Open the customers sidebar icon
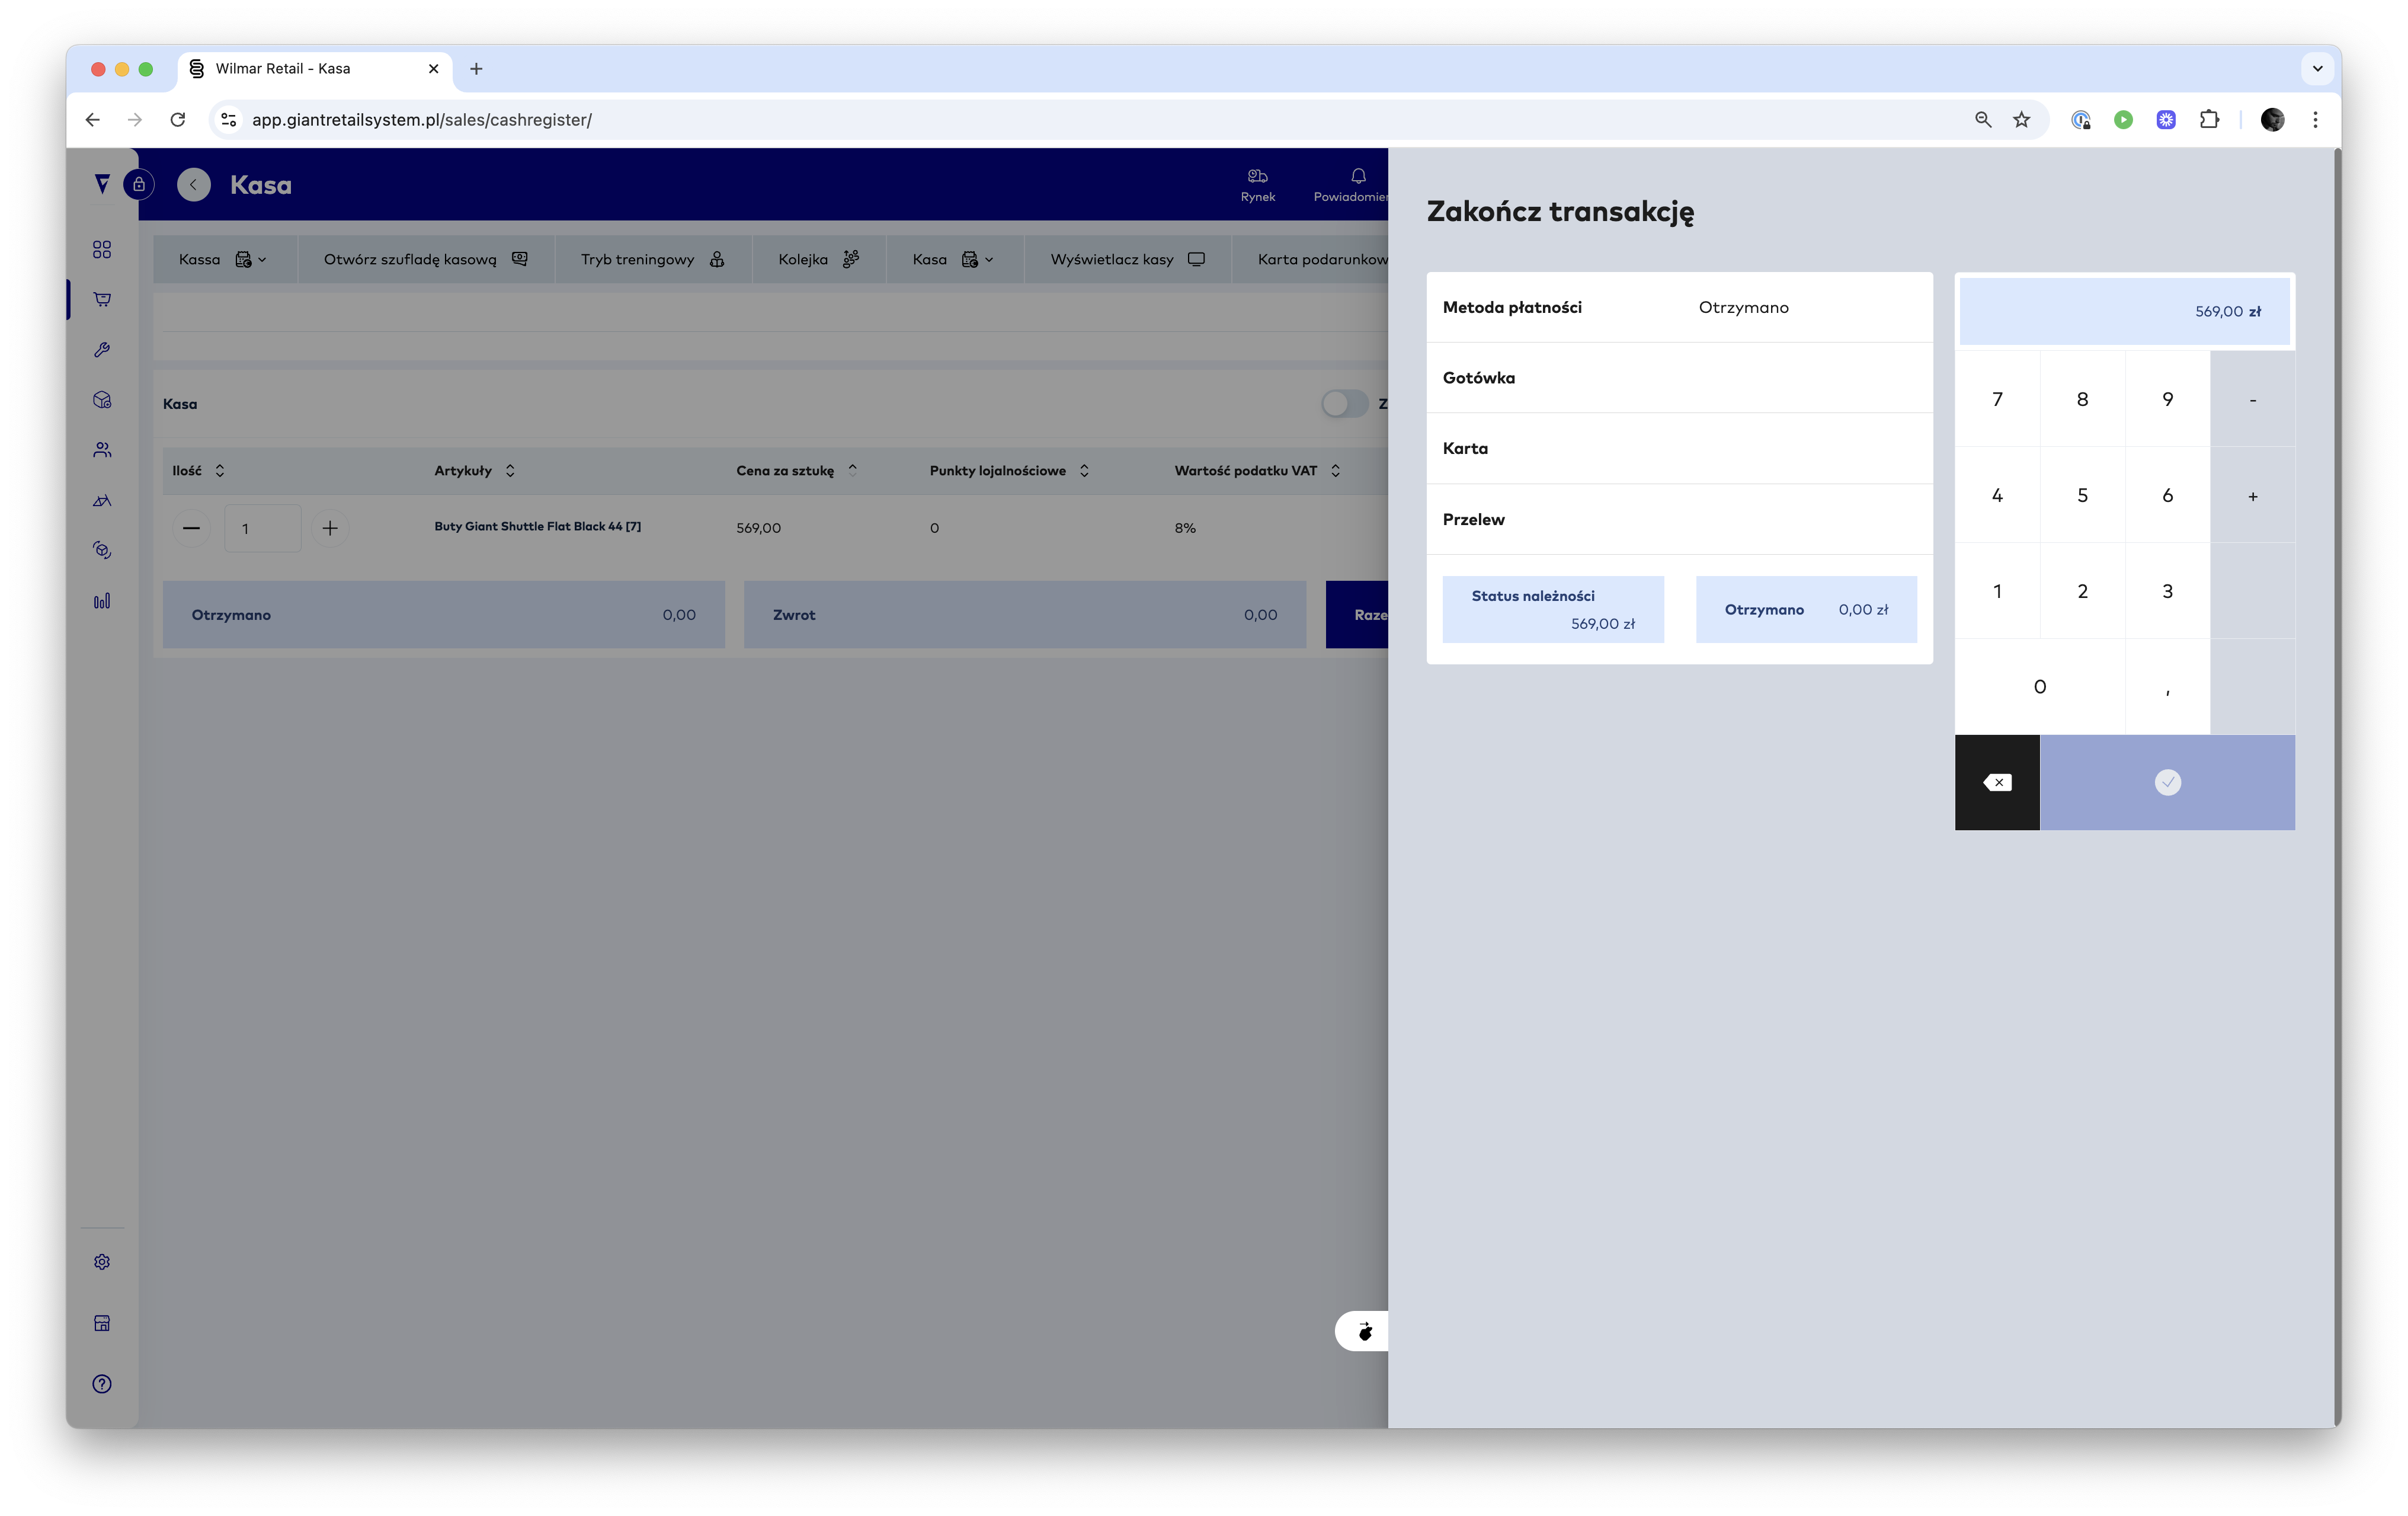Viewport: 2408px width, 1516px height. click(x=102, y=450)
